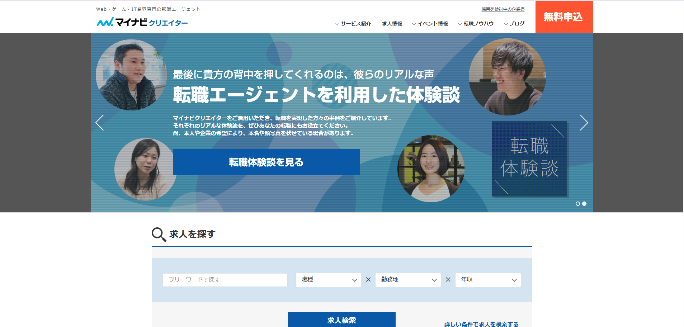Open the 求人情報 menu item
This screenshot has width=684, height=327.
392,24
